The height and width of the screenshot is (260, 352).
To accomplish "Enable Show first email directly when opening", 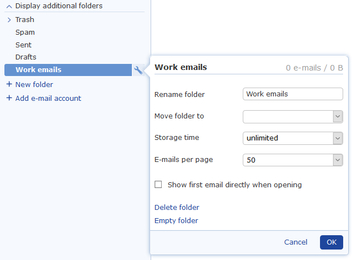I will pyautogui.click(x=158, y=185).
